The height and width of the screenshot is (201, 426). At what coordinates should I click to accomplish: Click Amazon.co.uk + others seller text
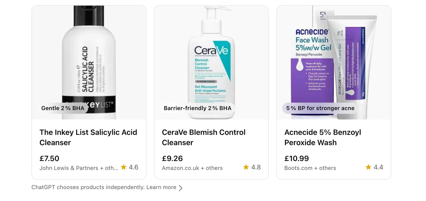(192, 168)
